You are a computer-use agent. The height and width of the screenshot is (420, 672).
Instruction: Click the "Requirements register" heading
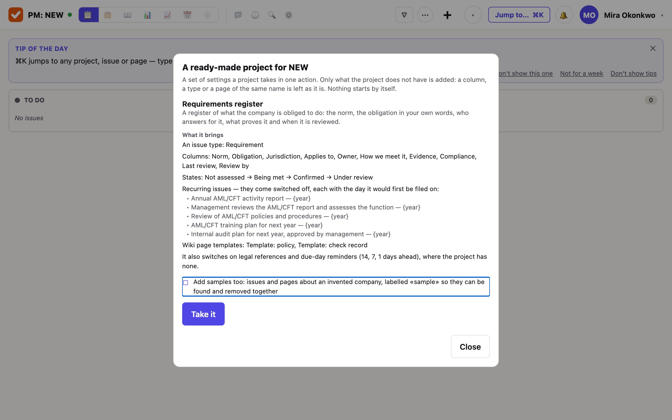click(222, 104)
